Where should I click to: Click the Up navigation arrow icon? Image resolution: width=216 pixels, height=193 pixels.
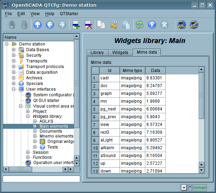click(x=37, y=25)
